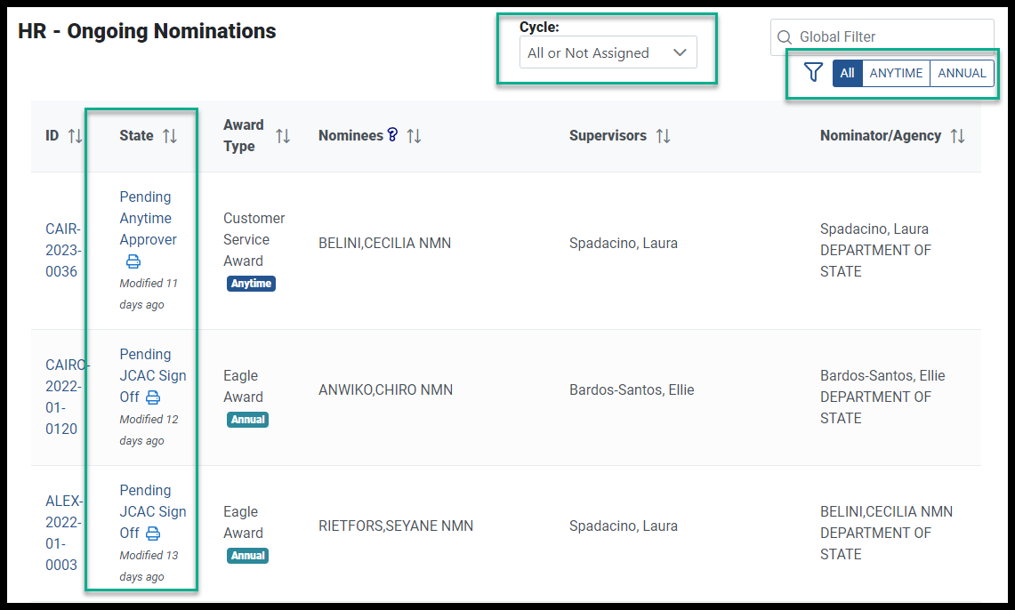
Task: Sort by Nominees column arrows
Action: (415, 136)
